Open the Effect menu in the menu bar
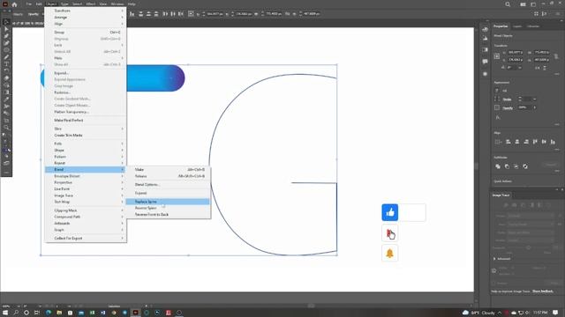565x317 pixels. [x=91, y=4]
